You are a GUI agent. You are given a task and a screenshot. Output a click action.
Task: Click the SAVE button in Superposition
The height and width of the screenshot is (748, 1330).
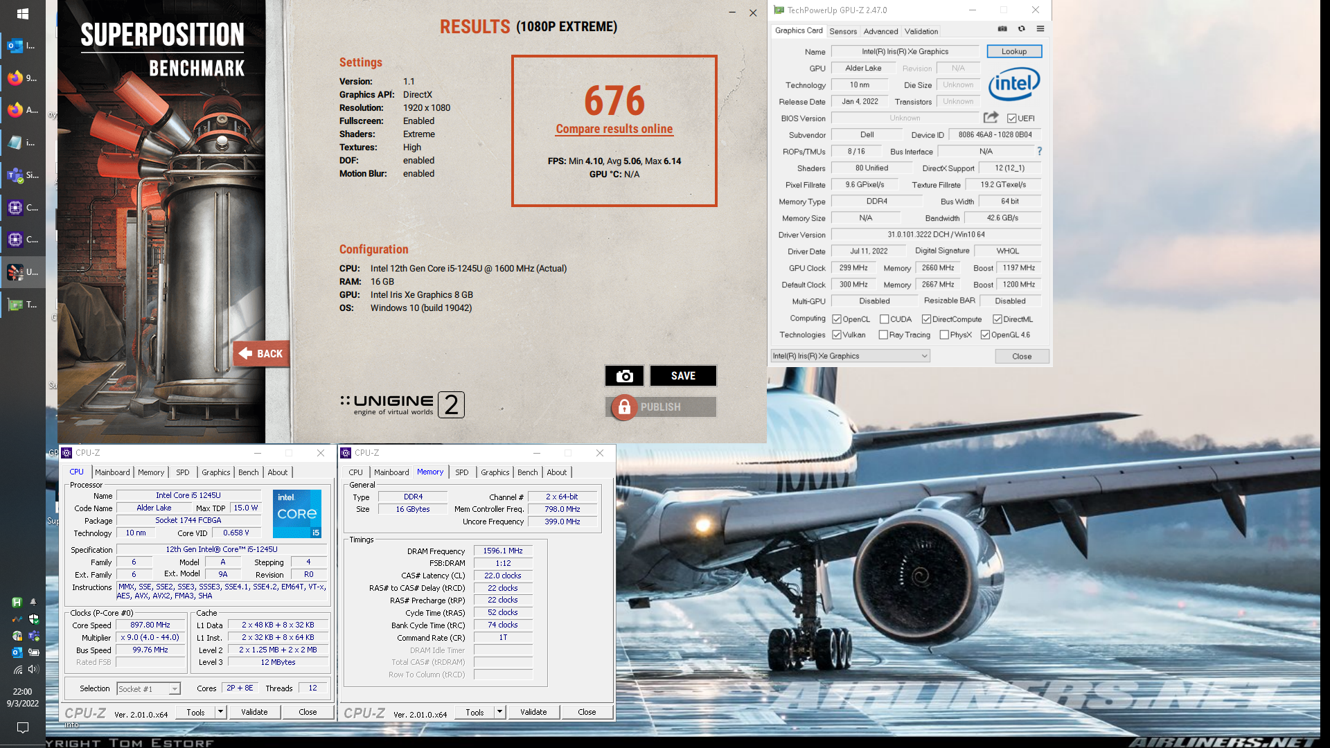(x=683, y=375)
